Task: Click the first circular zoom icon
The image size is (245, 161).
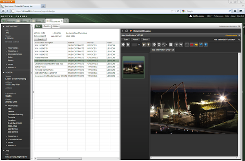Action: (x=154, y=45)
